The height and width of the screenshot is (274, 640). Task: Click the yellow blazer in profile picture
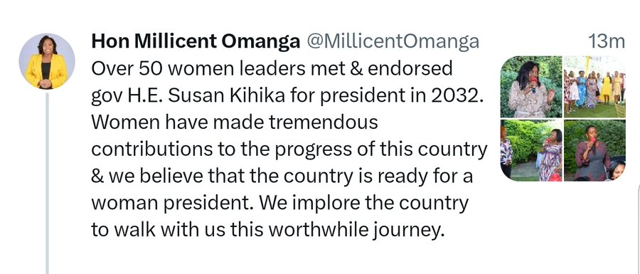[46, 71]
